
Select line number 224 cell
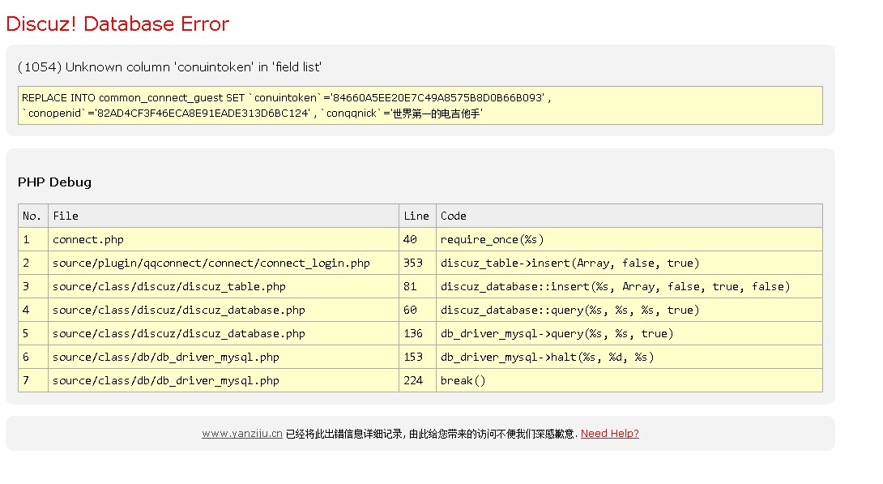(413, 380)
